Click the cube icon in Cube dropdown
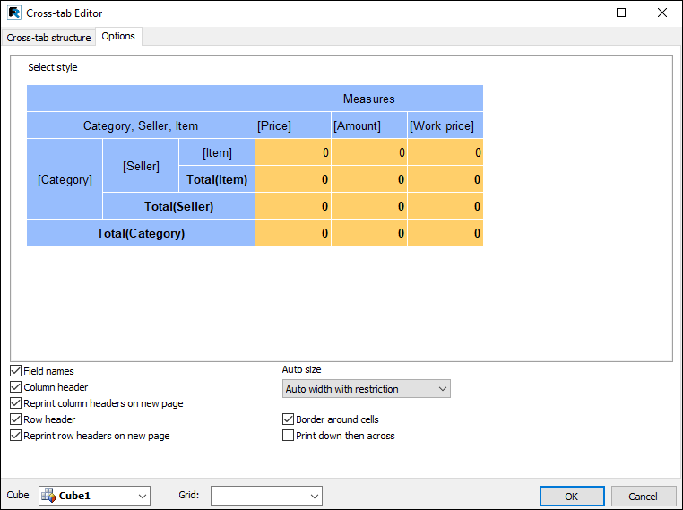This screenshot has width=683, height=510. pos(48,496)
